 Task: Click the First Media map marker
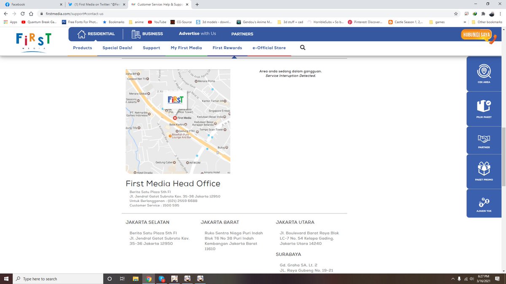[x=174, y=118]
